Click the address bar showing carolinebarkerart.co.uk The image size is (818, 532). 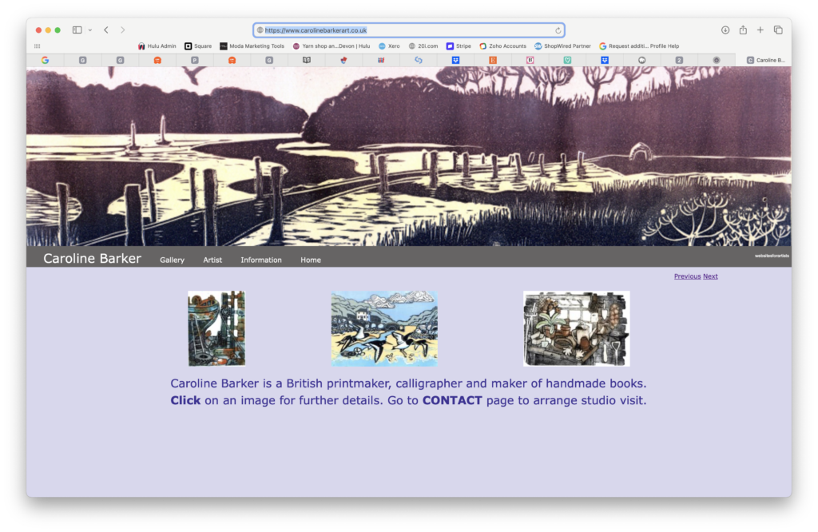[x=409, y=30]
